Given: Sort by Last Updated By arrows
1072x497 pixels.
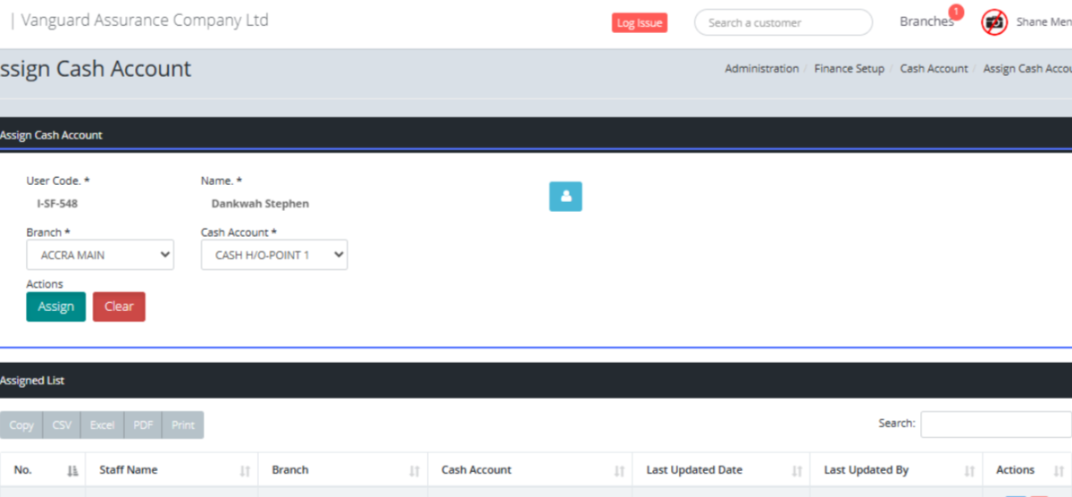Looking at the screenshot, I should click(969, 470).
